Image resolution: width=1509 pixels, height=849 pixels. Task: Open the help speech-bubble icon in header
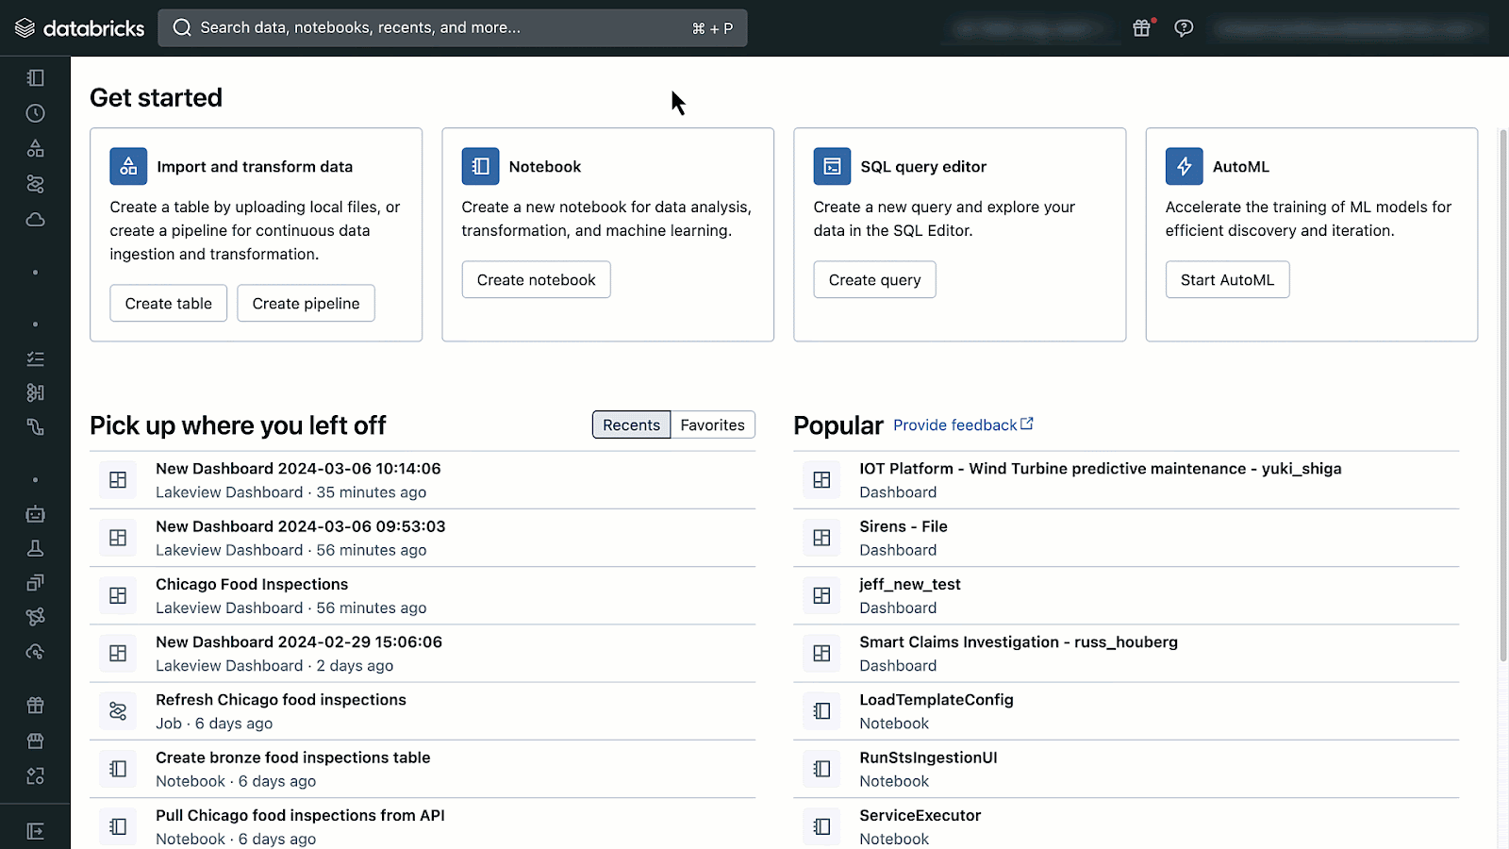coord(1184,28)
